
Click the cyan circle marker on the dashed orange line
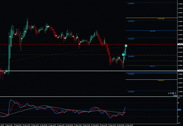tap(123, 55)
